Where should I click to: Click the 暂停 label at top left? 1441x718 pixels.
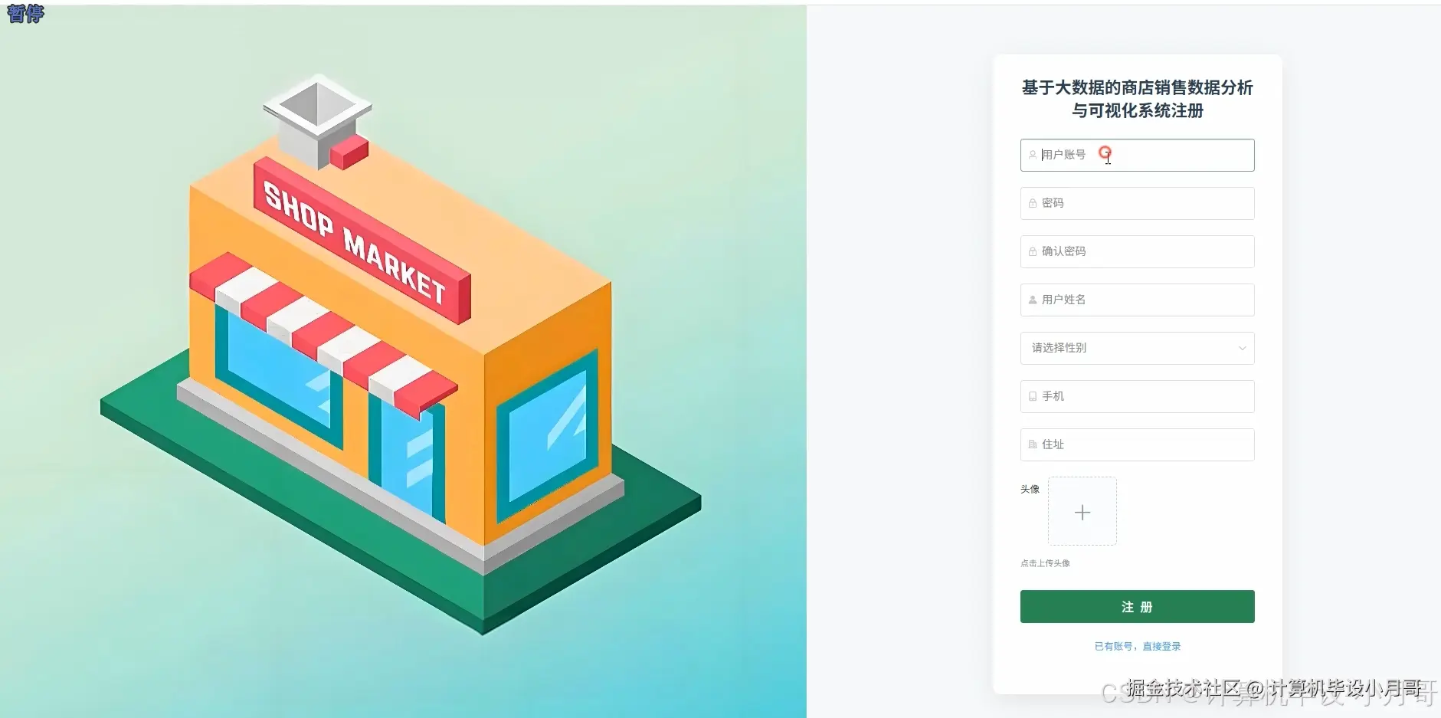25,13
